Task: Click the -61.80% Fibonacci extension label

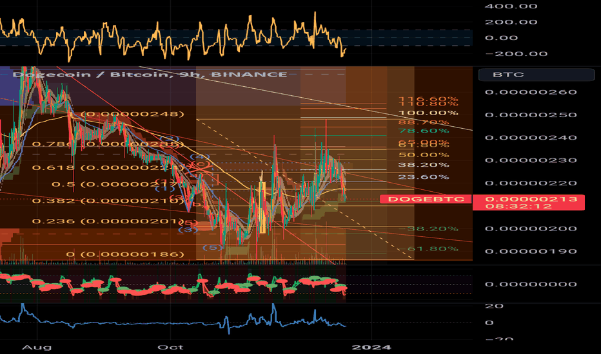Action: pos(428,248)
